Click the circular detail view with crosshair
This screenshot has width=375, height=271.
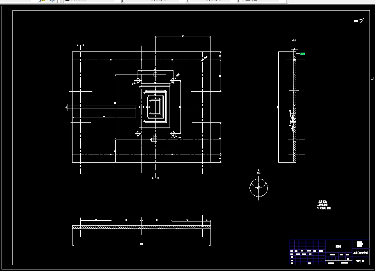pyautogui.click(x=258, y=188)
